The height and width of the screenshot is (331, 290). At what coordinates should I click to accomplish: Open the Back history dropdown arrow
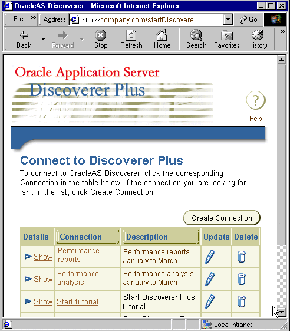pos(43,40)
